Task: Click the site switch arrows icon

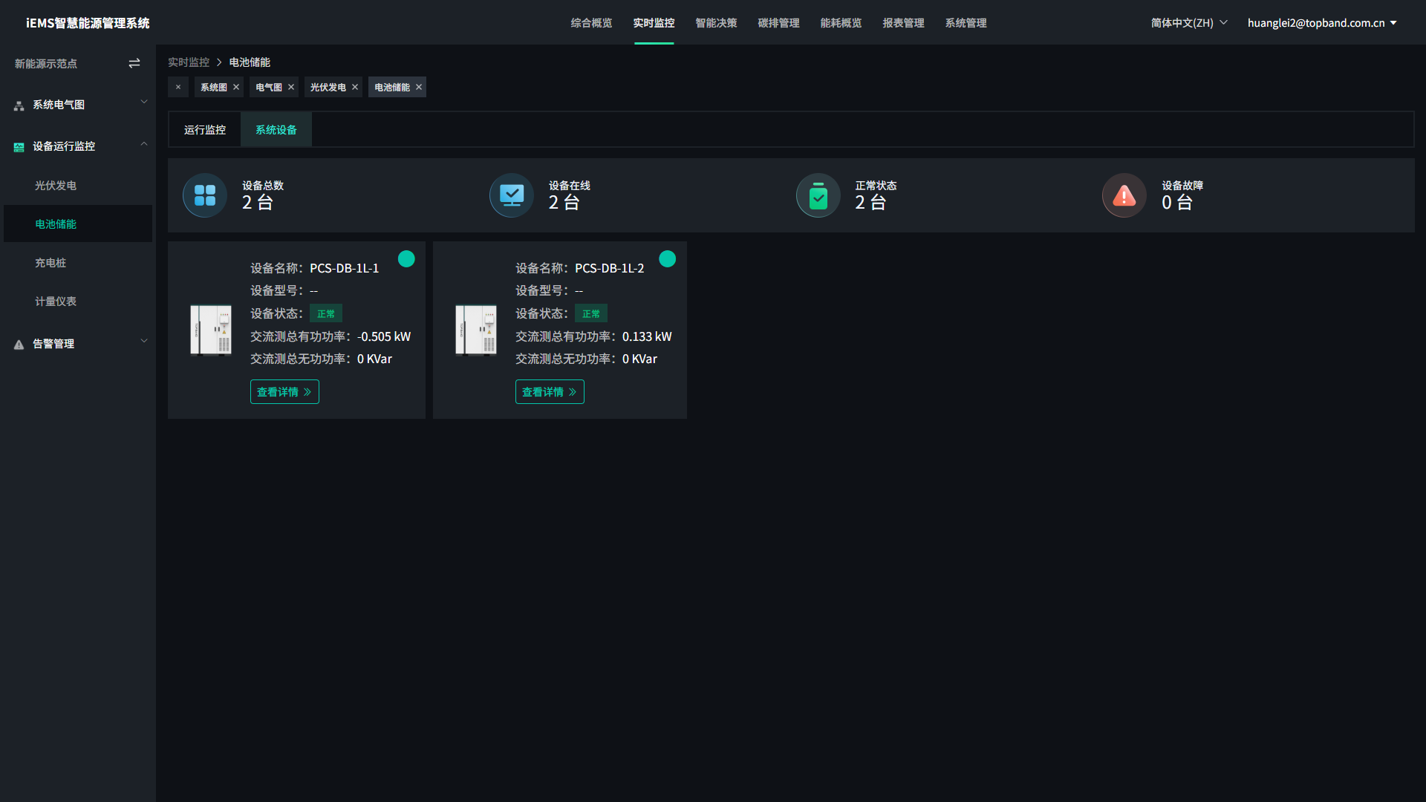Action: [x=134, y=64]
